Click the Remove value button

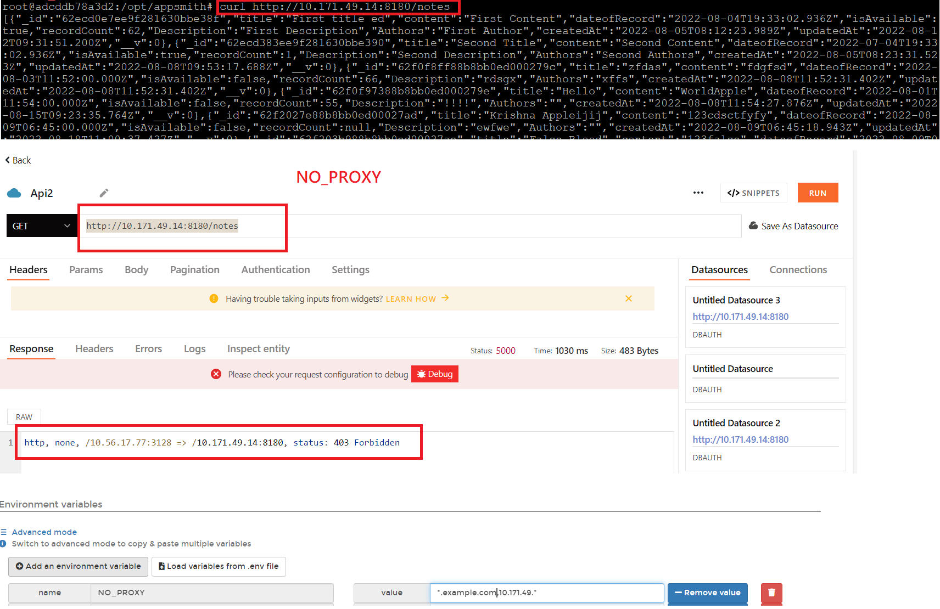(x=707, y=593)
